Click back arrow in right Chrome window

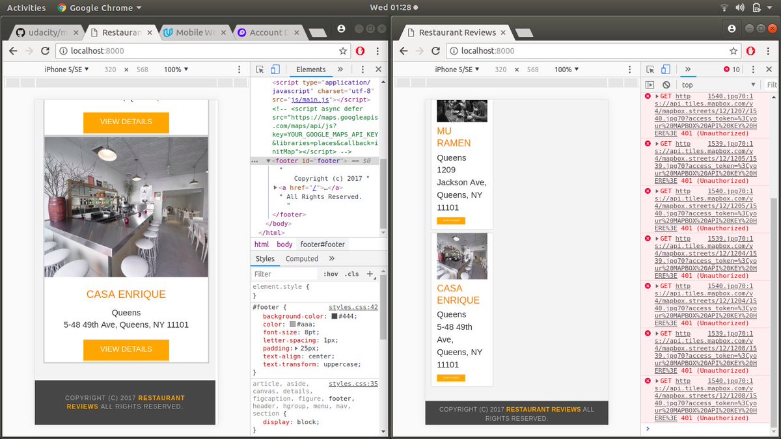[x=403, y=51]
